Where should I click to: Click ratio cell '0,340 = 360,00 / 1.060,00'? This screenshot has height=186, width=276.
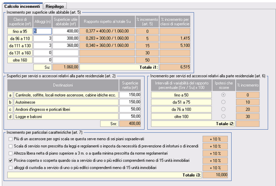point(107,45)
